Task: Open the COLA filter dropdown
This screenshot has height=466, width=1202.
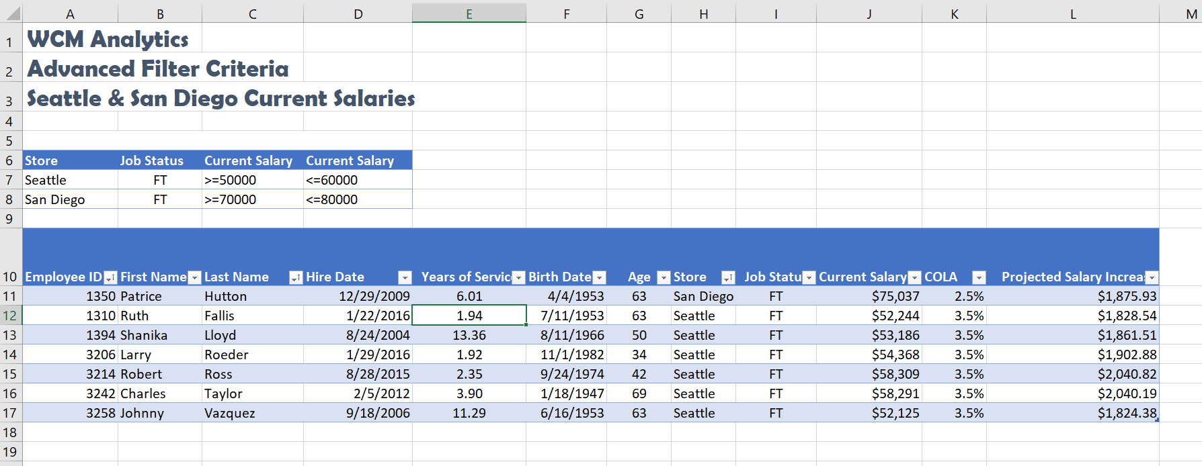Action: [x=979, y=277]
